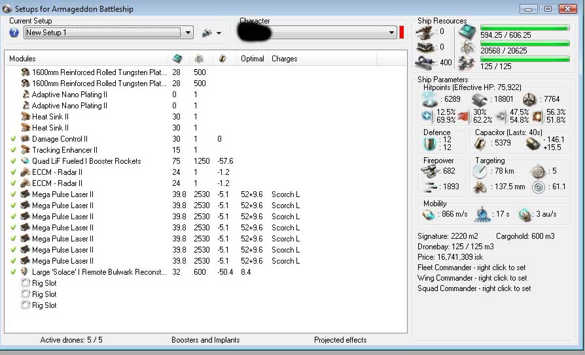The height and width of the screenshot is (355, 585).
Task: Click Active drones: 5 / 5
Action: click(x=71, y=340)
